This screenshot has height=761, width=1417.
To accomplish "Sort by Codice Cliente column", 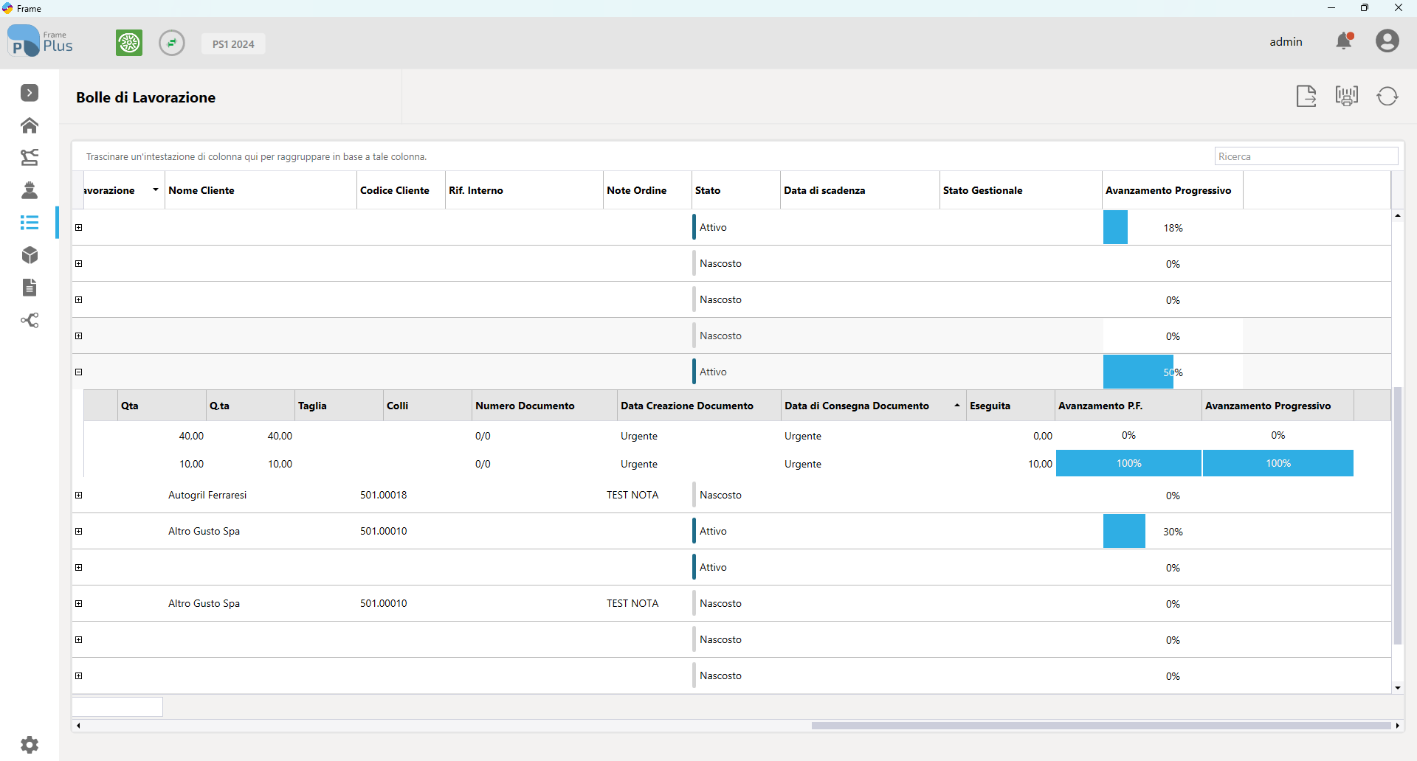I will 401,190.
